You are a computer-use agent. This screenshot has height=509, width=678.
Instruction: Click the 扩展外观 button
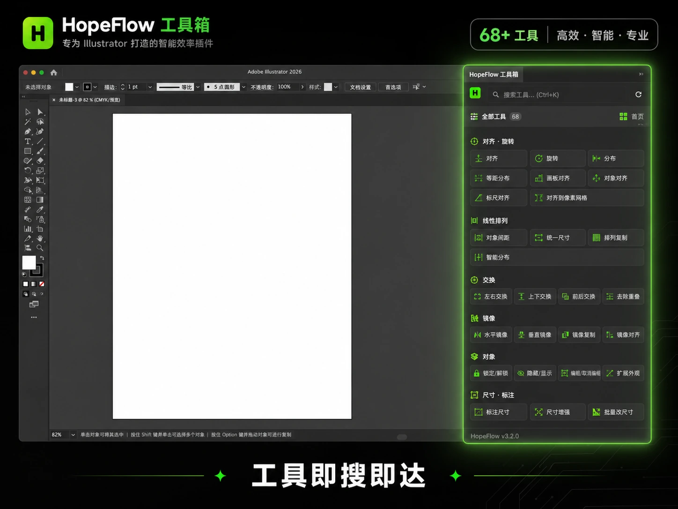pyautogui.click(x=623, y=374)
